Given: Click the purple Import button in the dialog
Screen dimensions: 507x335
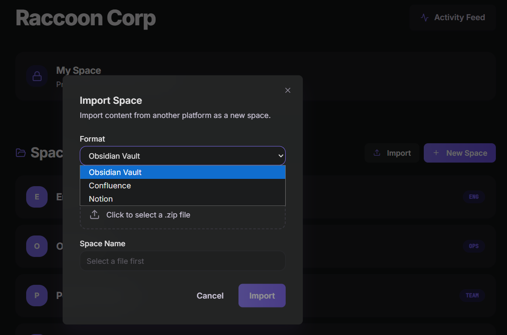Looking at the screenshot, I should (x=262, y=296).
